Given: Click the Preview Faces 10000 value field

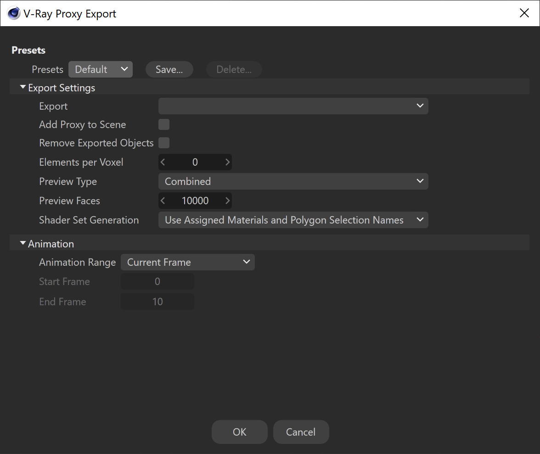Looking at the screenshot, I should [x=195, y=201].
